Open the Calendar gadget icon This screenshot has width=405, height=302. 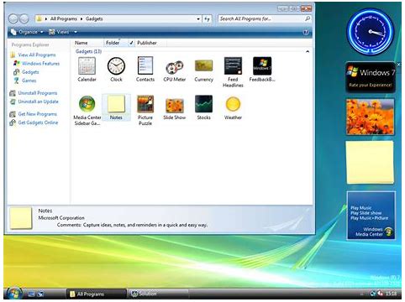(x=87, y=66)
